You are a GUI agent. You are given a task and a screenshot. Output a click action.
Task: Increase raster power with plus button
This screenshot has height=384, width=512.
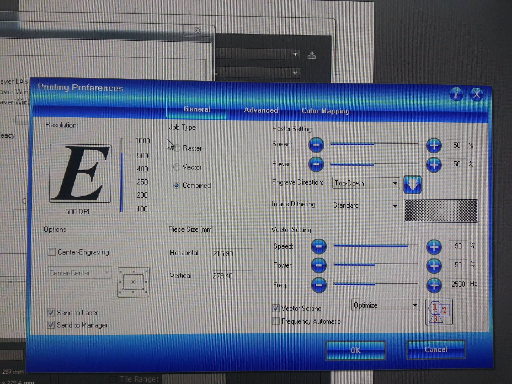click(434, 165)
